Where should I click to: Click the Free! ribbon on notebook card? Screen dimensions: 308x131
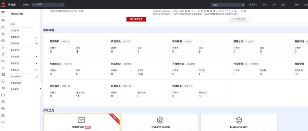tap(115, 118)
